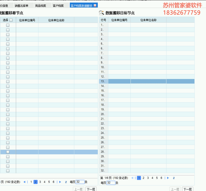Go to previous page in target pagination
This screenshot has width=206, height=191.
click(133, 178)
